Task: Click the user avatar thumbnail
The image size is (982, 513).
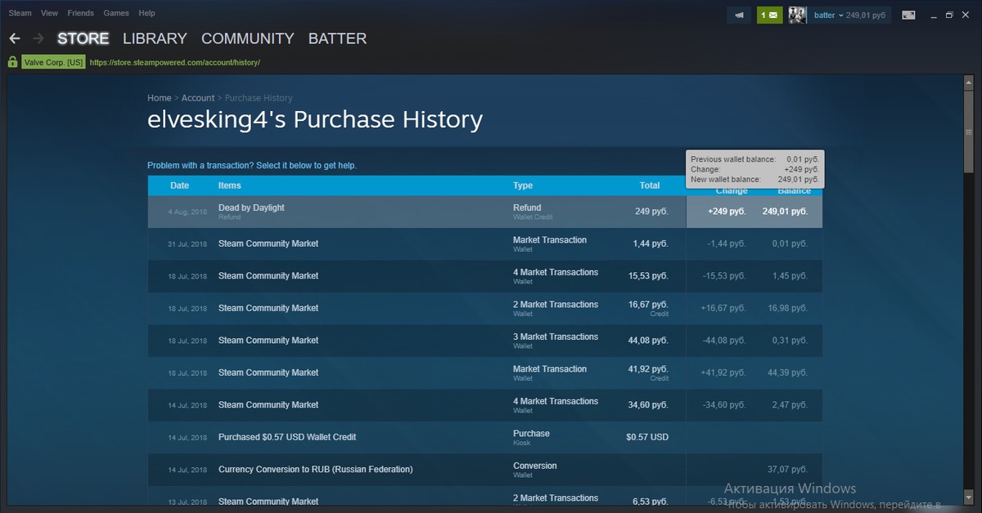Action: click(797, 15)
